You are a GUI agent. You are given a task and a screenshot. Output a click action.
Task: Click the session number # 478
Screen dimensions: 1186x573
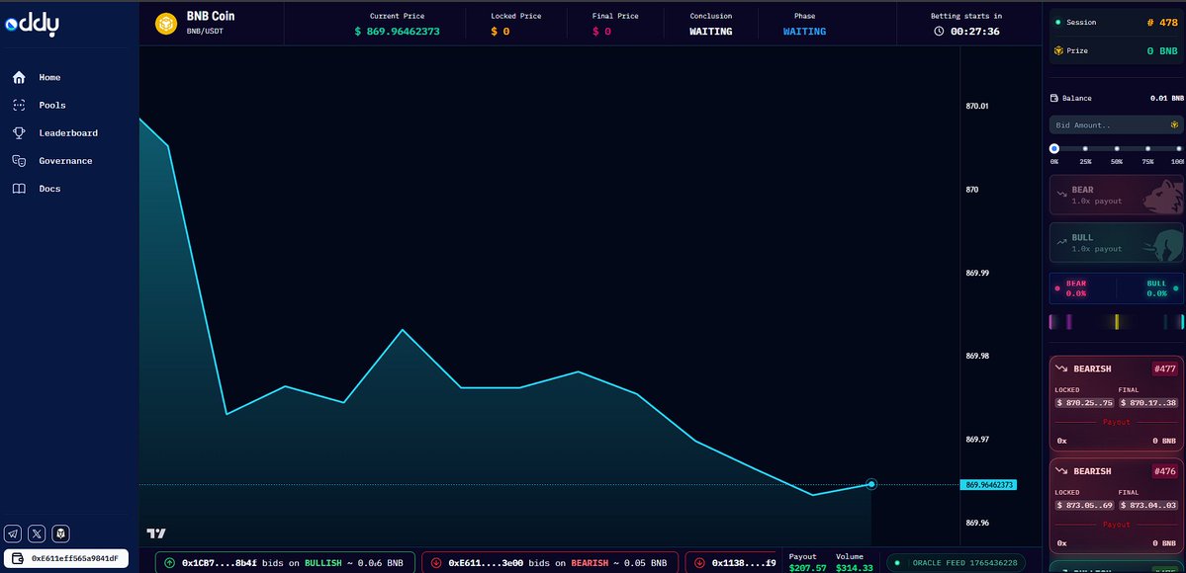click(1163, 23)
